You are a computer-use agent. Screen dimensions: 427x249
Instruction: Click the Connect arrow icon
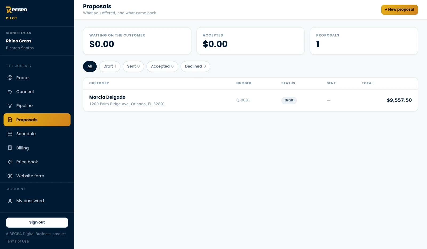click(x=10, y=92)
